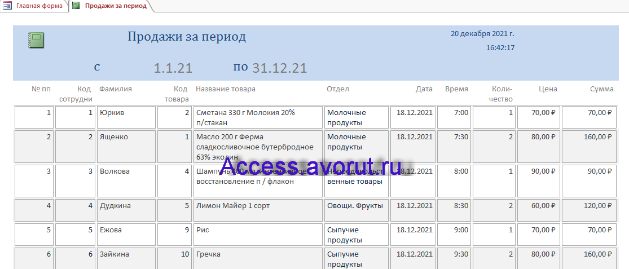Click the 90,00 ₽ price in Волкова row
Screen dimensions: 629x269
click(539, 181)
